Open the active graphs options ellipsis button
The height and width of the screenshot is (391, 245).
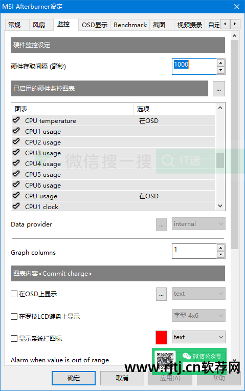tap(218, 89)
